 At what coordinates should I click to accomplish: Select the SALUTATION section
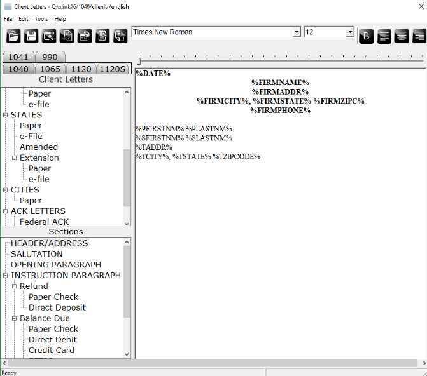(36, 254)
